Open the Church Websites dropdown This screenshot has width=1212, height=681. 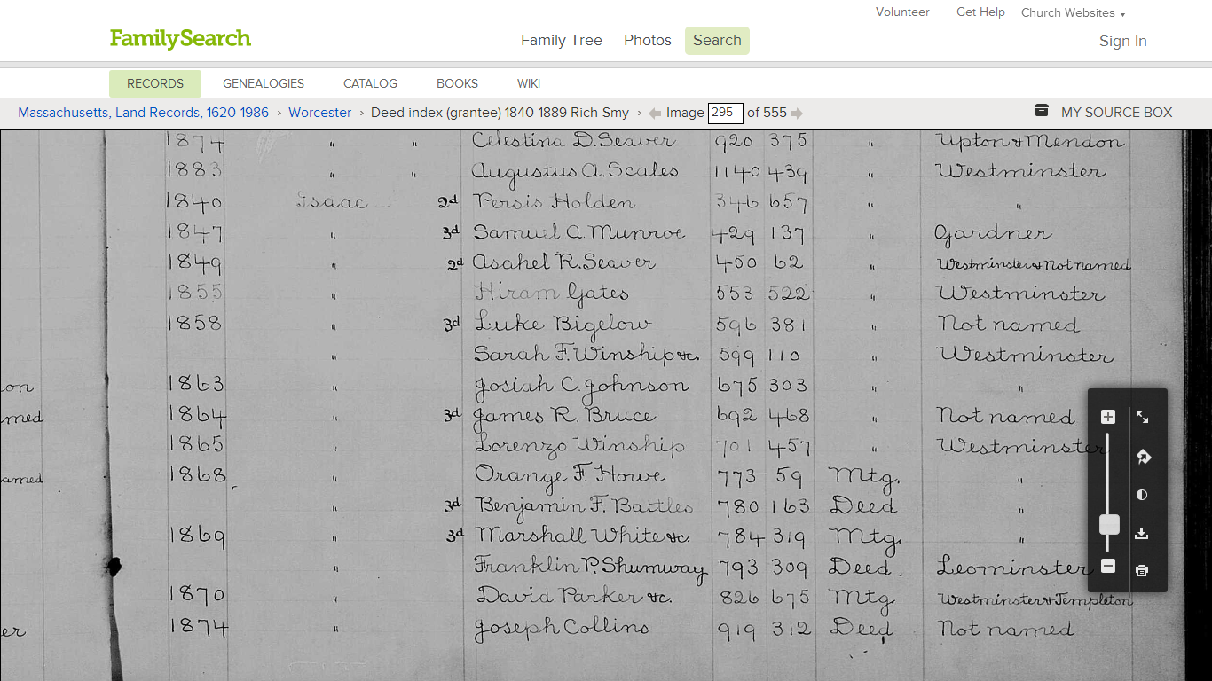pyautogui.click(x=1073, y=12)
